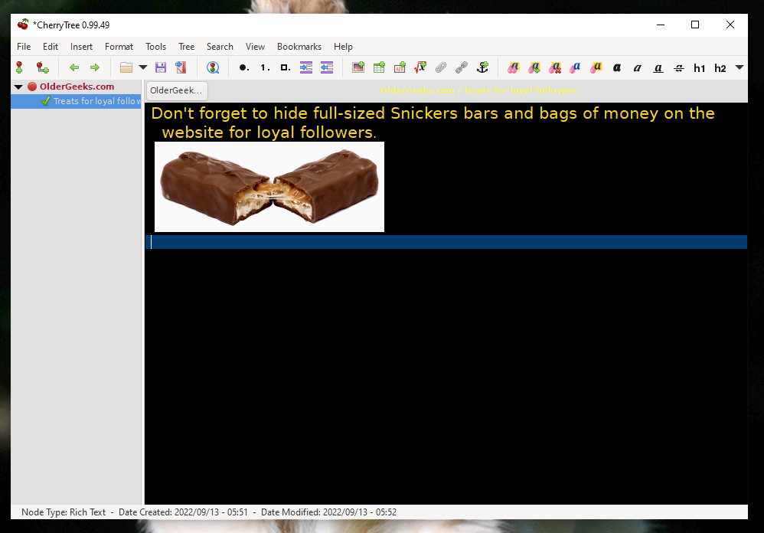
Task: Insert a codebox into the node
Action: [400, 67]
